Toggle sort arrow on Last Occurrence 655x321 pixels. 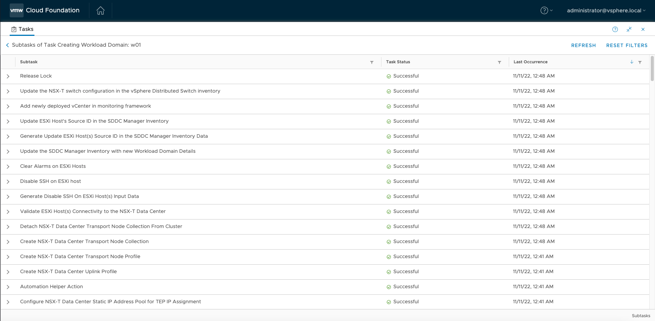click(632, 62)
